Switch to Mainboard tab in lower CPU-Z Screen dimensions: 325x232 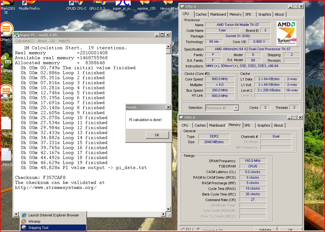point(217,125)
